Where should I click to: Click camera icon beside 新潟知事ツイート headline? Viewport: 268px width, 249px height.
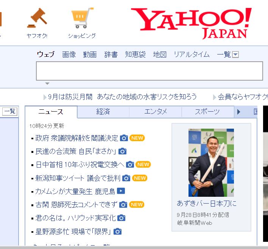click(x=126, y=178)
